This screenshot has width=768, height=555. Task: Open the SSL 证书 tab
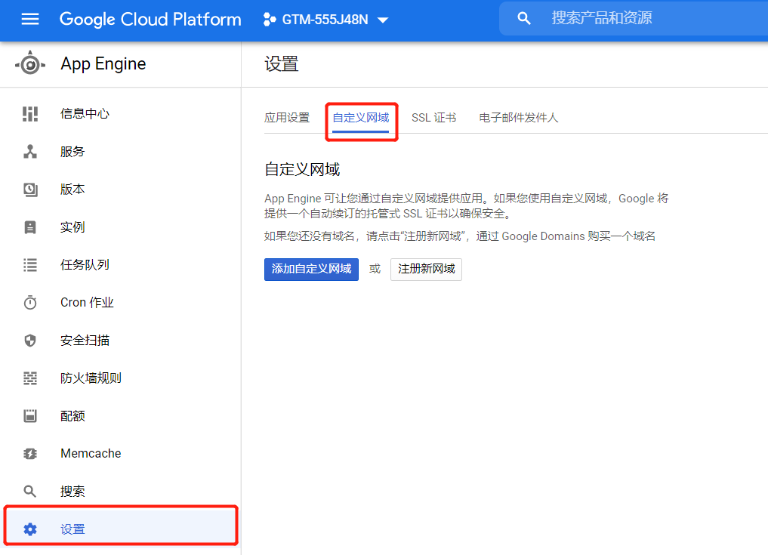pyautogui.click(x=433, y=118)
